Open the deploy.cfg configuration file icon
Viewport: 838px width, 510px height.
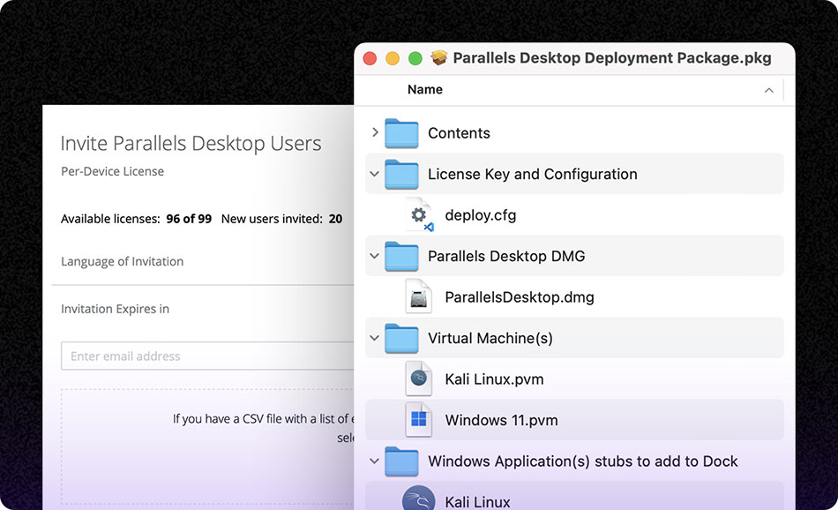click(417, 214)
